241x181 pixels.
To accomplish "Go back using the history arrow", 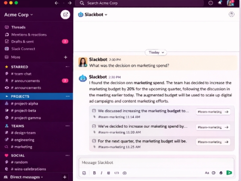I will (57, 3).
